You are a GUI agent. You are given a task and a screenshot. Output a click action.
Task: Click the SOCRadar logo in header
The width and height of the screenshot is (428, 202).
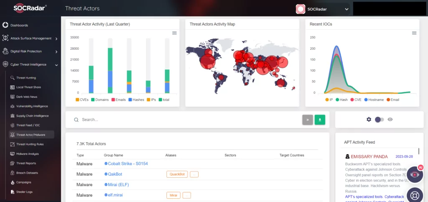30,8
